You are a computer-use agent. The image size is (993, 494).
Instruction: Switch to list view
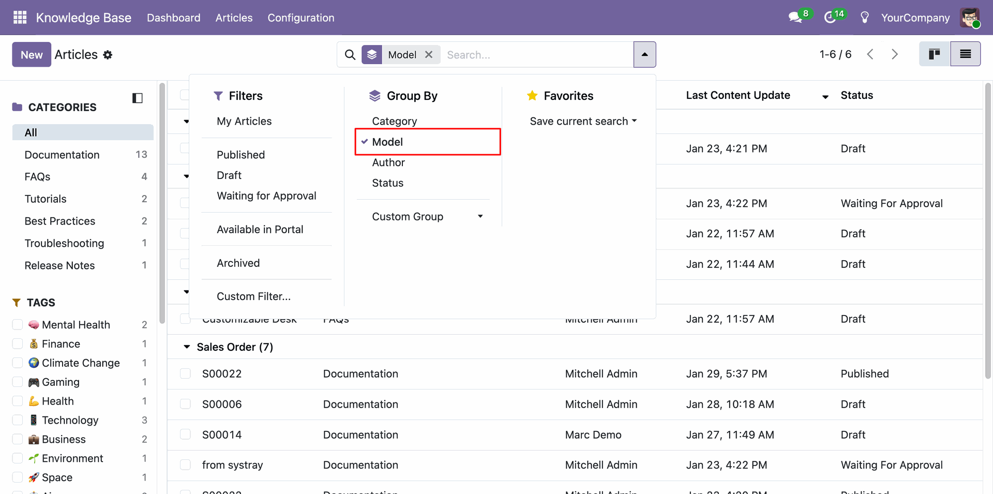pos(965,54)
